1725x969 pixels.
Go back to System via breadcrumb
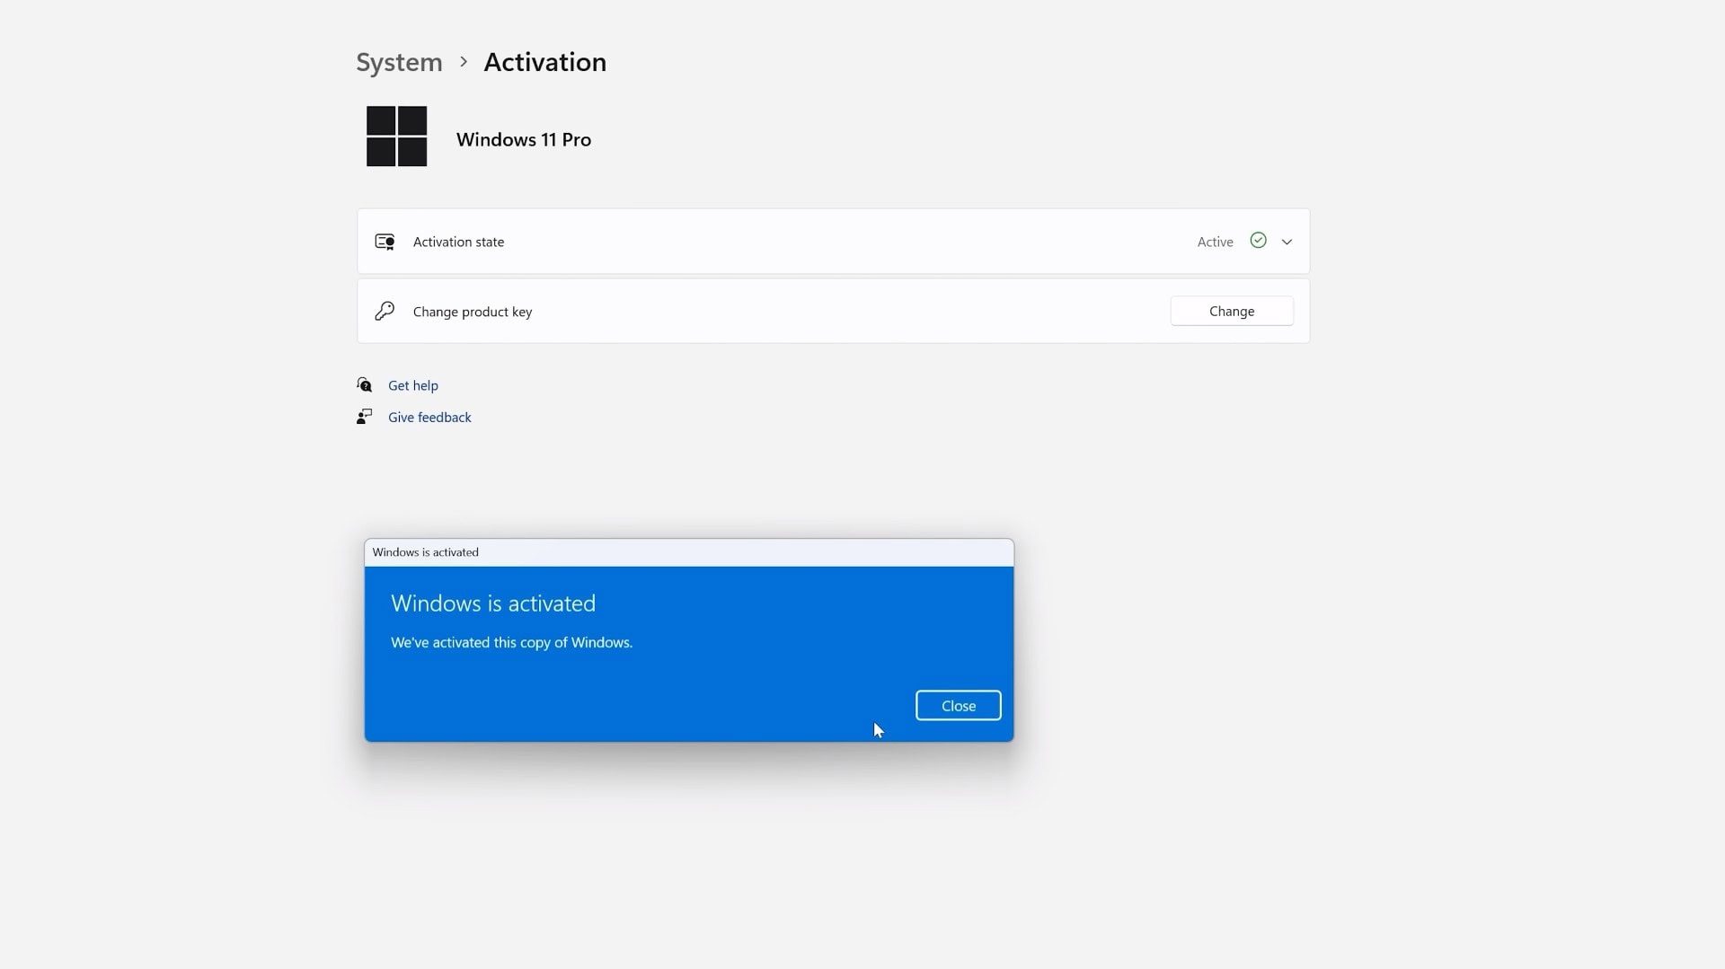(399, 62)
